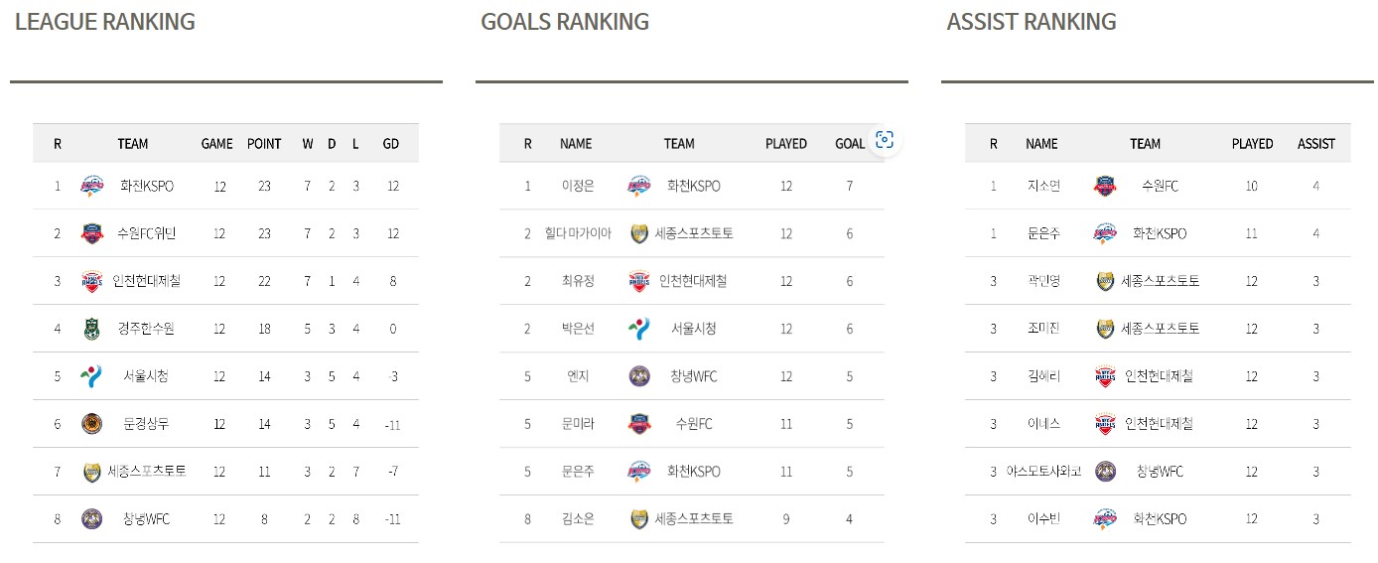Click Changnyeong WFC logo in goals ranking

(x=639, y=376)
